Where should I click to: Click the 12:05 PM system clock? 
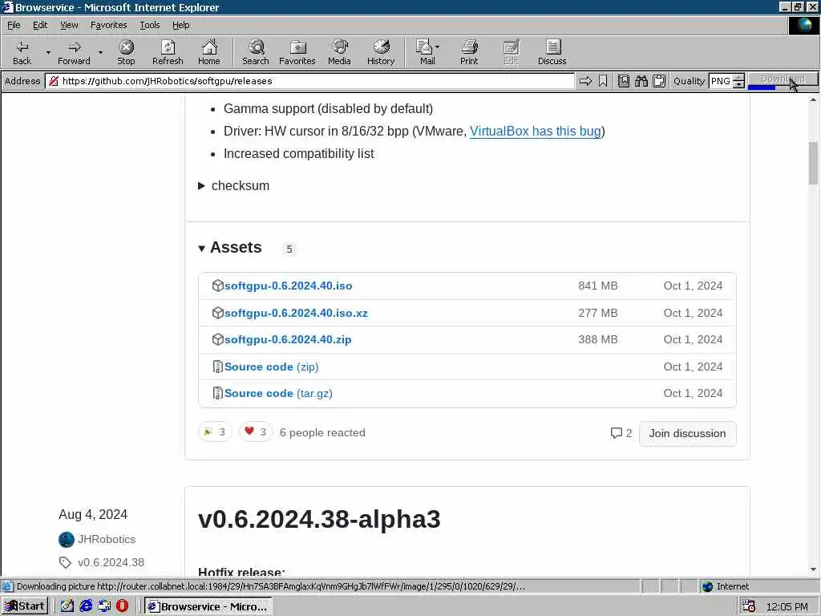pos(787,606)
